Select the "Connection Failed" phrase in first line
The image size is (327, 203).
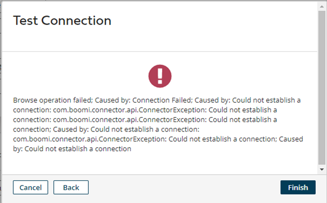point(162,100)
